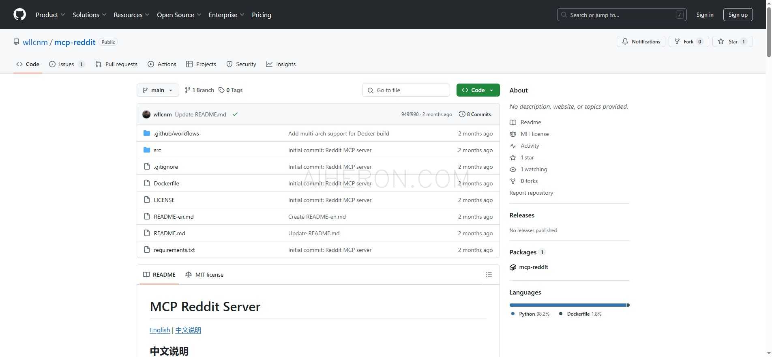This screenshot has width=772, height=357.
Task: Expand the Resources menu
Action: point(132,15)
